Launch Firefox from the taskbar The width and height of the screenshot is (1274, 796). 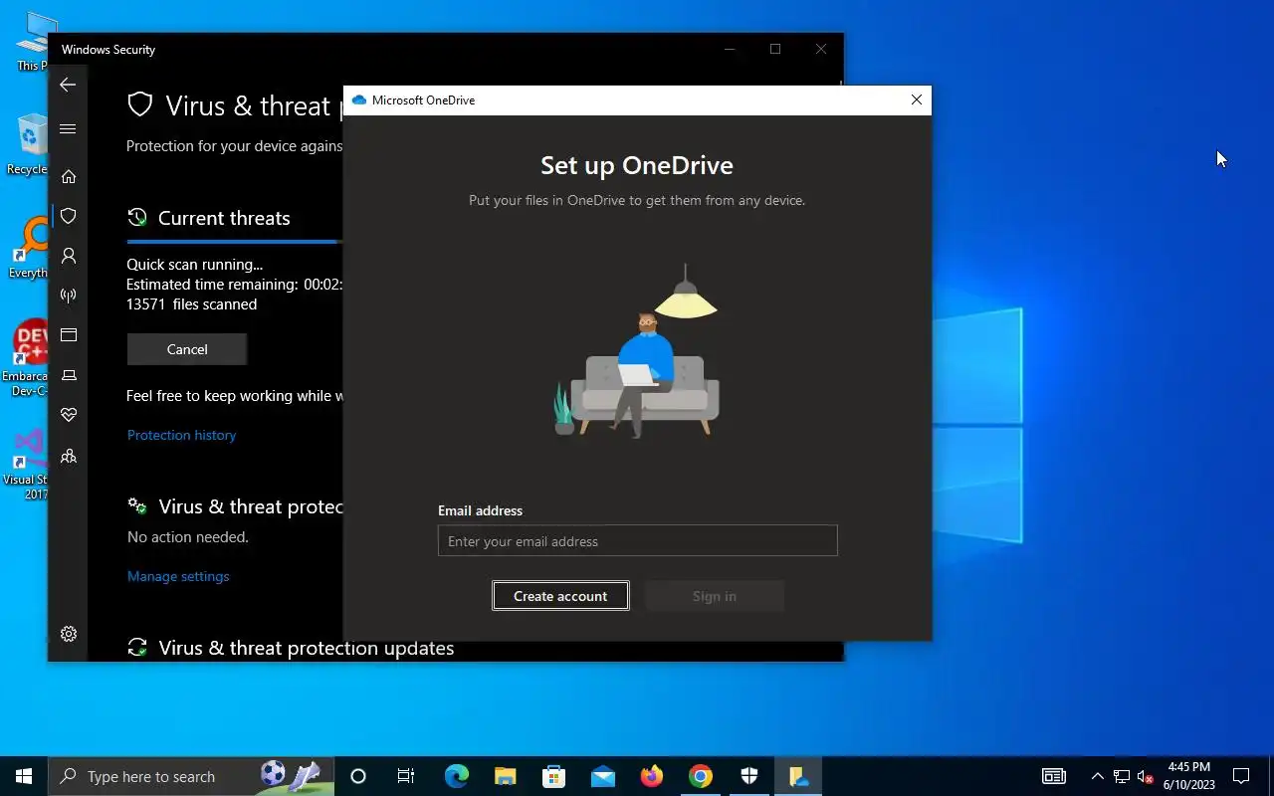point(651,776)
